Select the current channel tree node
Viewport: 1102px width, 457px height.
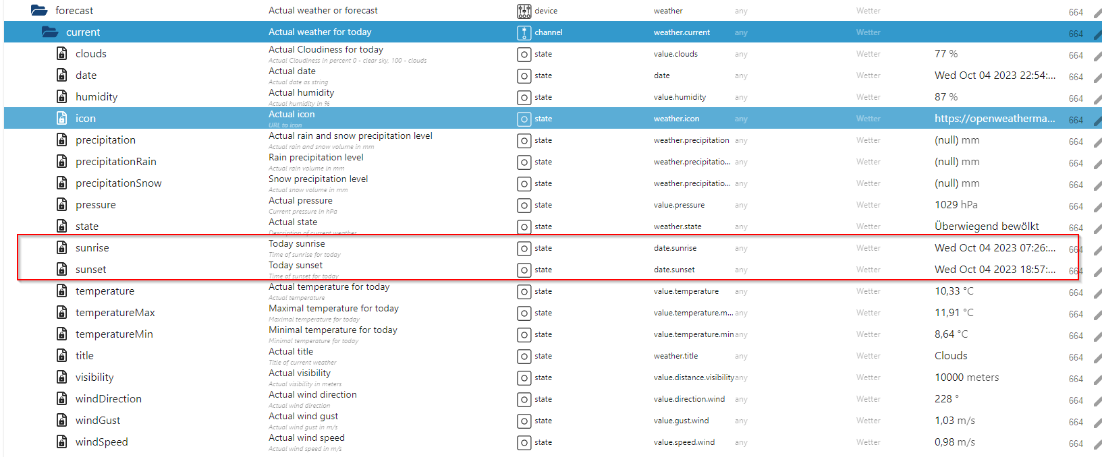pyautogui.click(x=83, y=32)
